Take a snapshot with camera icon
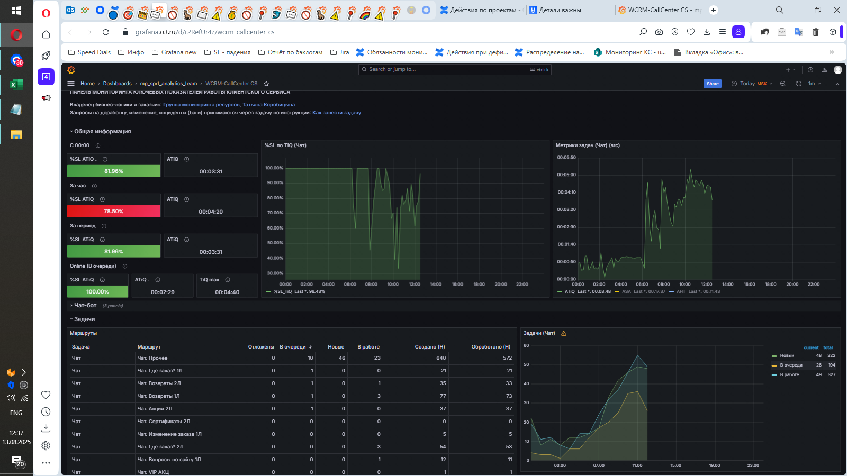This screenshot has height=476, width=847. (659, 32)
